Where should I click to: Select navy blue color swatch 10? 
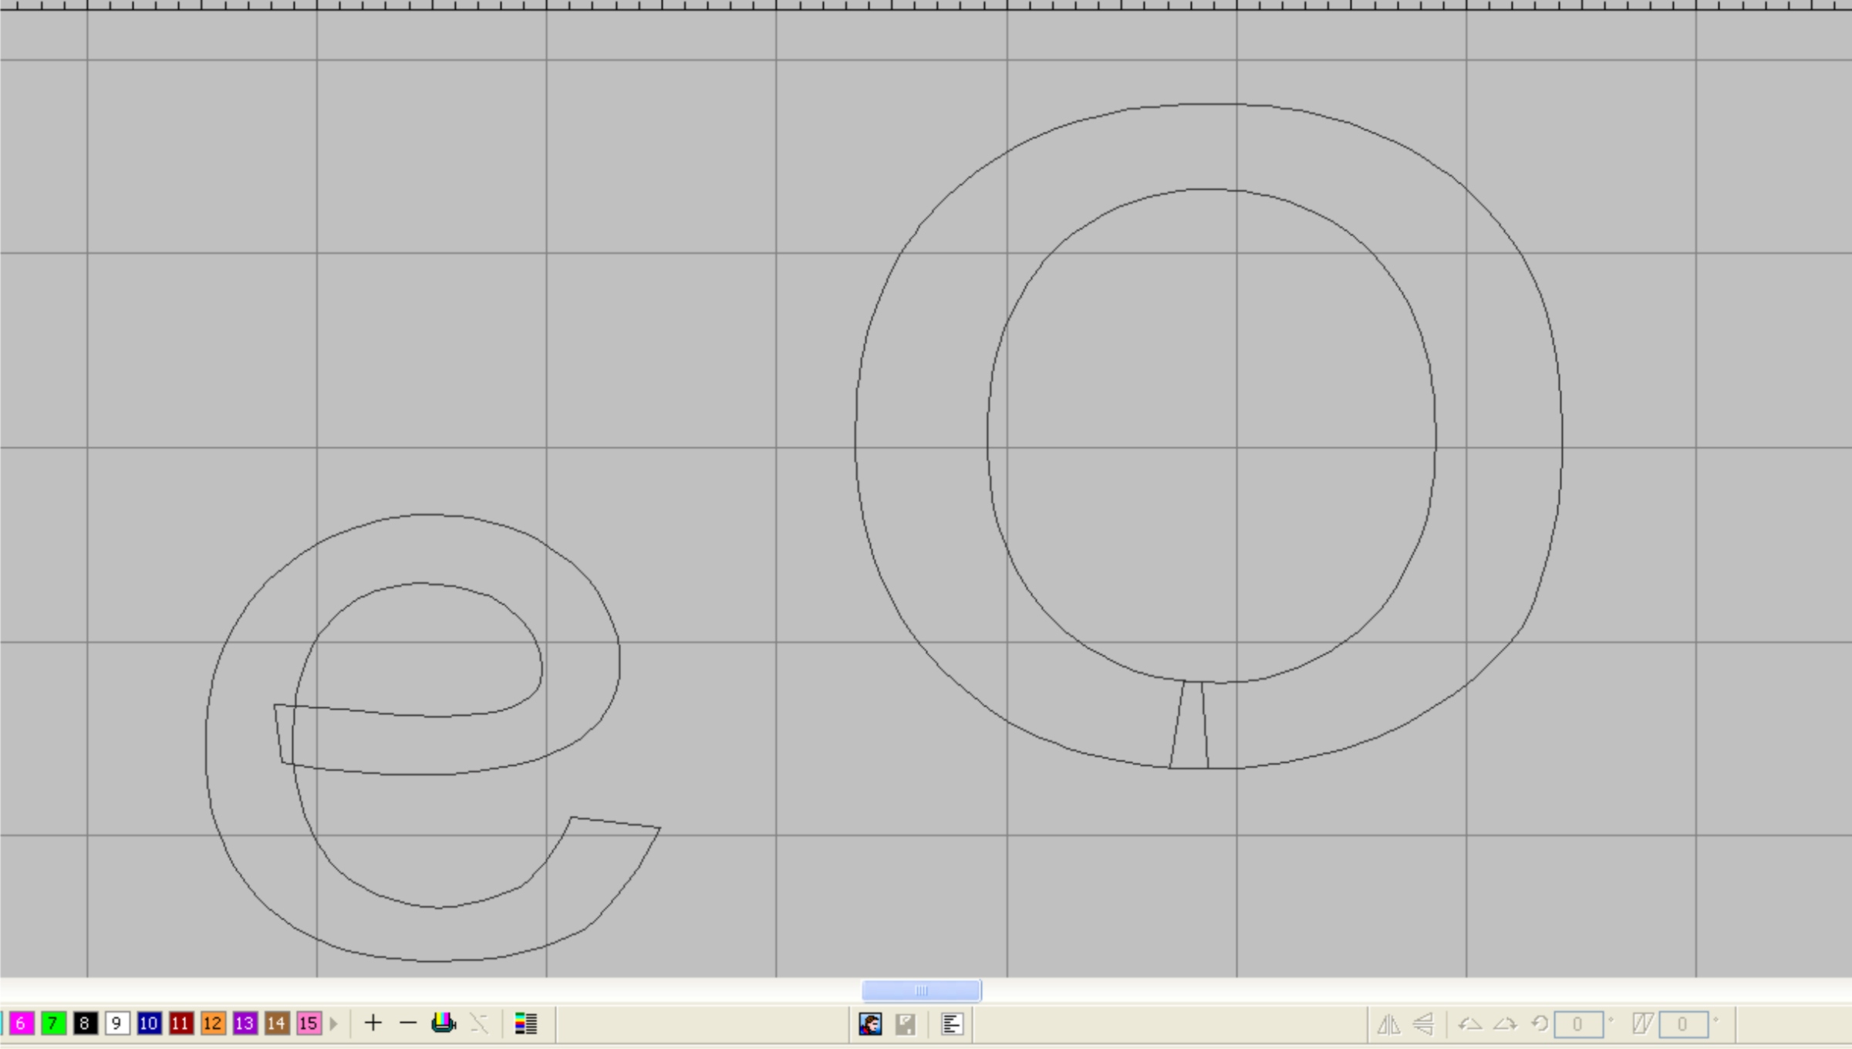point(149,1024)
